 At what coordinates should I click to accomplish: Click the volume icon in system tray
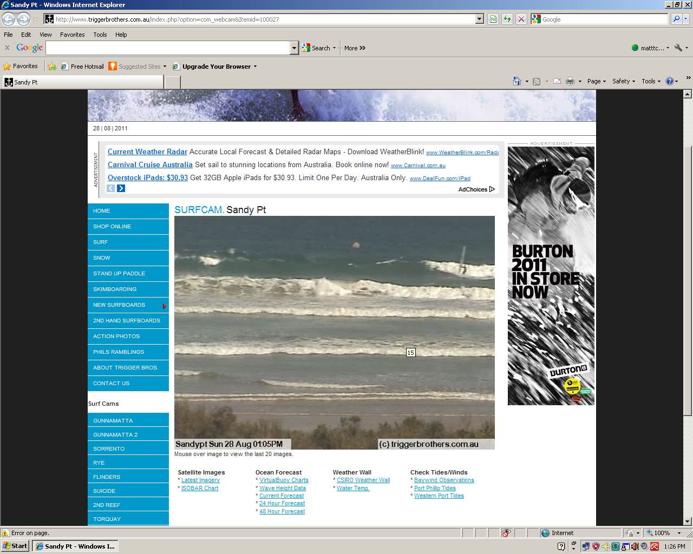point(635,546)
